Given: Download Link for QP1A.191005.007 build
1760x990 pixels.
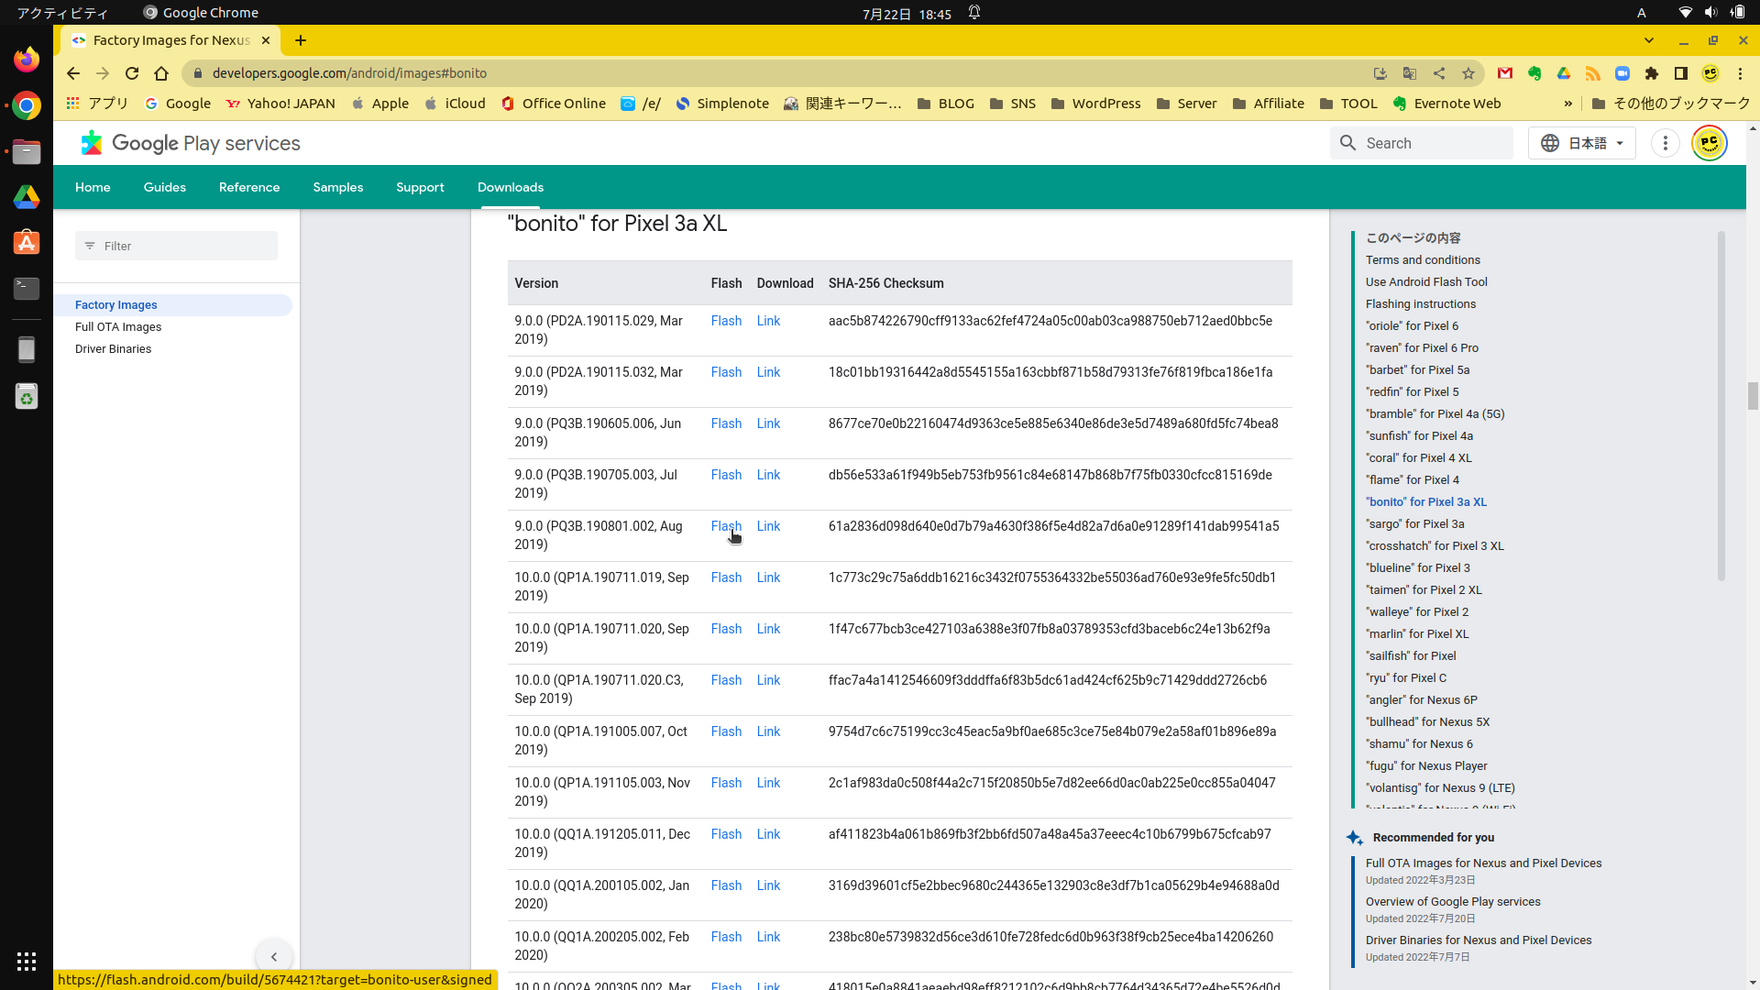Looking at the screenshot, I should [768, 731].
